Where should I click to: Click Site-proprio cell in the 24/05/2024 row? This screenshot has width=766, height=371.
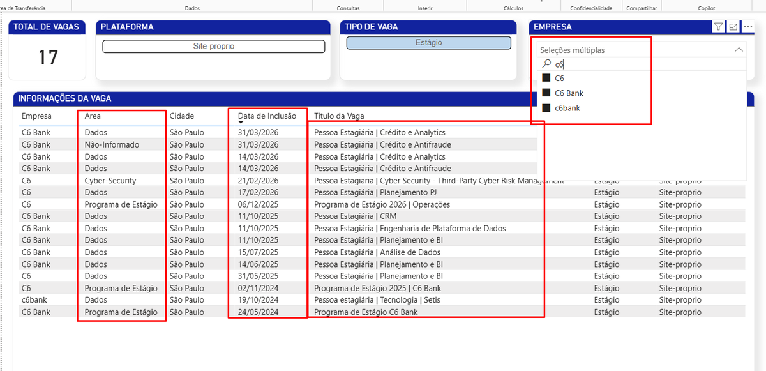[680, 312]
